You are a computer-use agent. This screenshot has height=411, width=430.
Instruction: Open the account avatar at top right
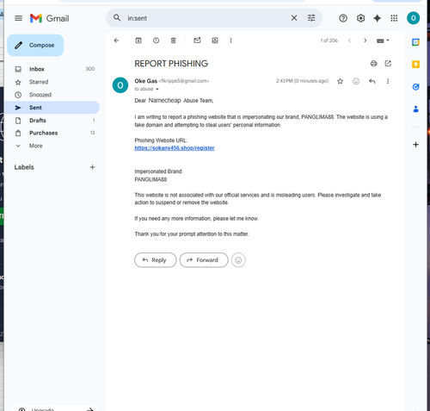(x=413, y=18)
